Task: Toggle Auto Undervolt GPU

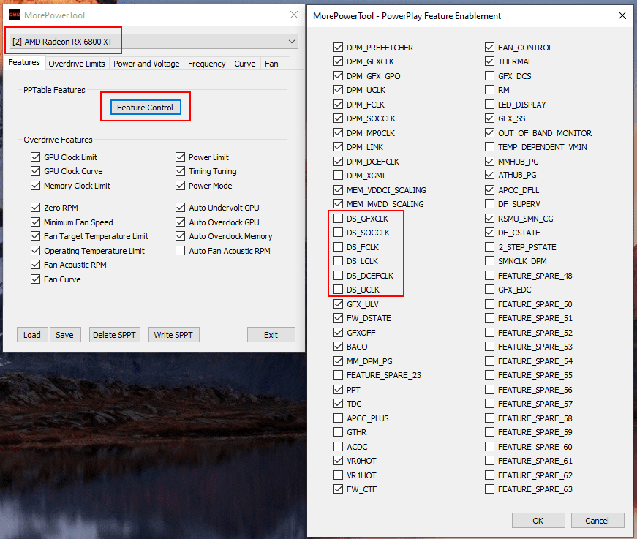Action: coord(181,208)
